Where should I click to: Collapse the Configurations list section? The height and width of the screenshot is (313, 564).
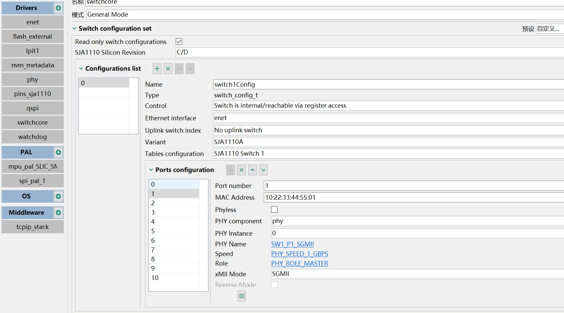click(81, 68)
